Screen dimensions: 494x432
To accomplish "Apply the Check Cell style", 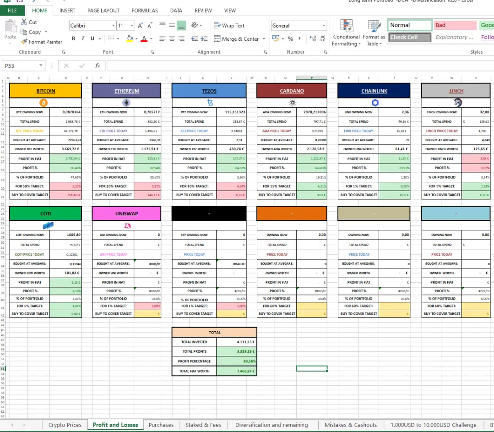I will tap(410, 37).
